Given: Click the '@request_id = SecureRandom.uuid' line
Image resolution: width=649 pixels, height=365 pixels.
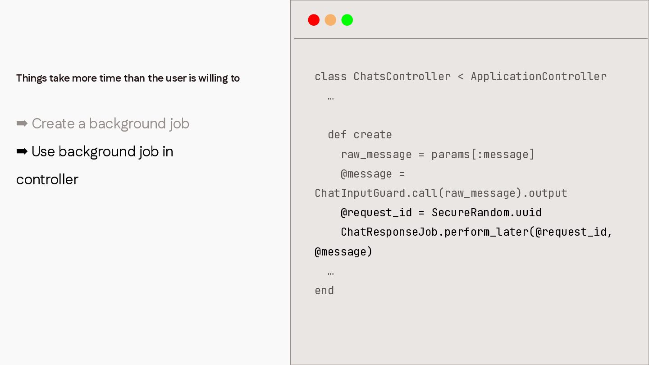Looking at the screenshot, I should tap(441, 213).
